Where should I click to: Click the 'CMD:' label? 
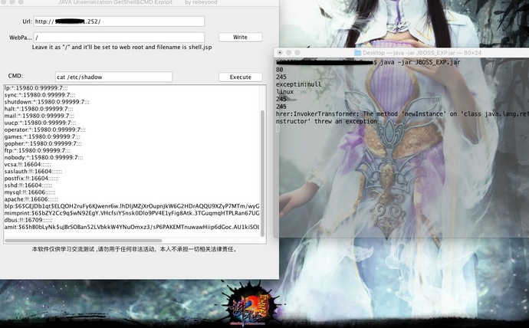tap(15, 76)
